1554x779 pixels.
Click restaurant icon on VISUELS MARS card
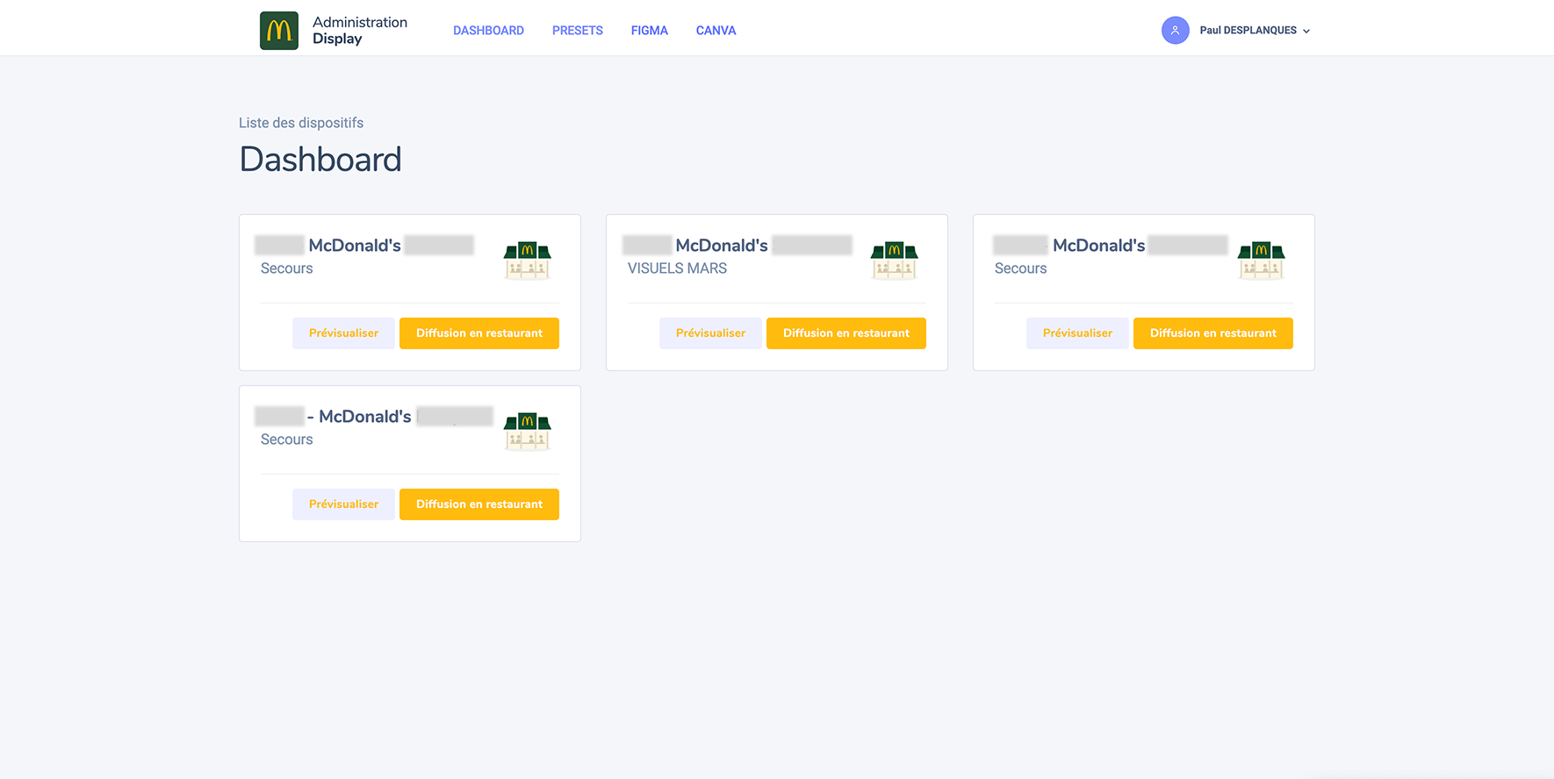tap(894, 260)
